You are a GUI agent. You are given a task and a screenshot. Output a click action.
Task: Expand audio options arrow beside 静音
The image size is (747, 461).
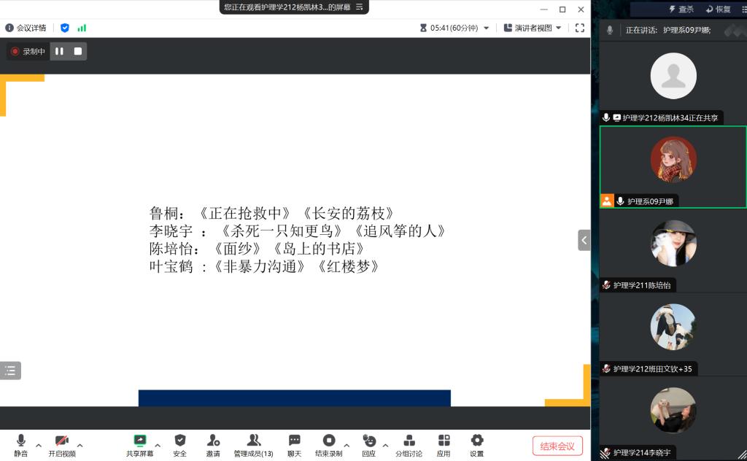tap(39, 445)
